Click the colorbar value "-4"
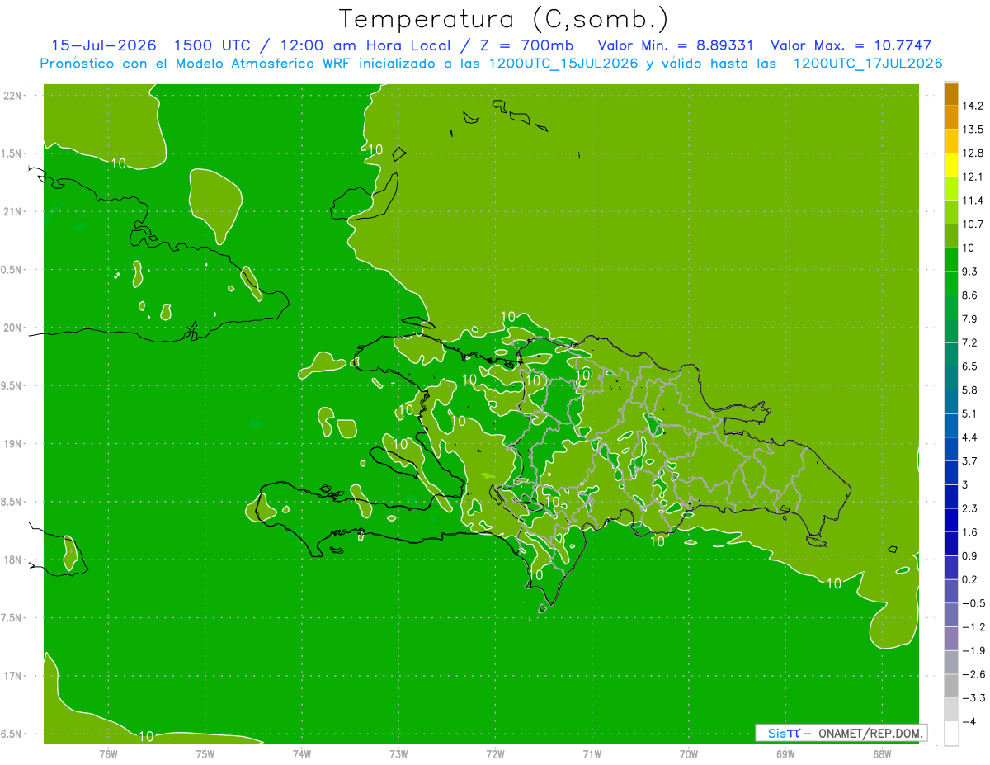This screenshot has width=990, height=765. point(969,722)
